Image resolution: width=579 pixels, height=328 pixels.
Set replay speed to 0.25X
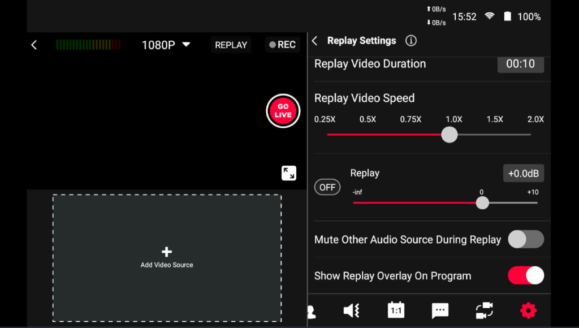[325, 119]
